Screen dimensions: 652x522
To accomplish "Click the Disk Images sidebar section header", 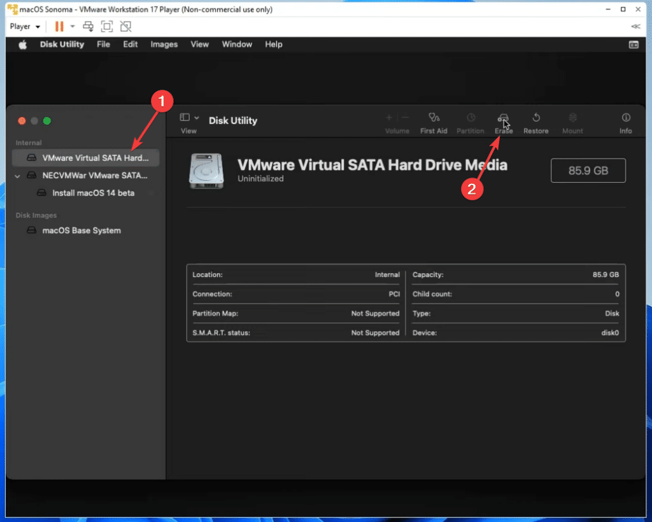I will click(36, 215).
